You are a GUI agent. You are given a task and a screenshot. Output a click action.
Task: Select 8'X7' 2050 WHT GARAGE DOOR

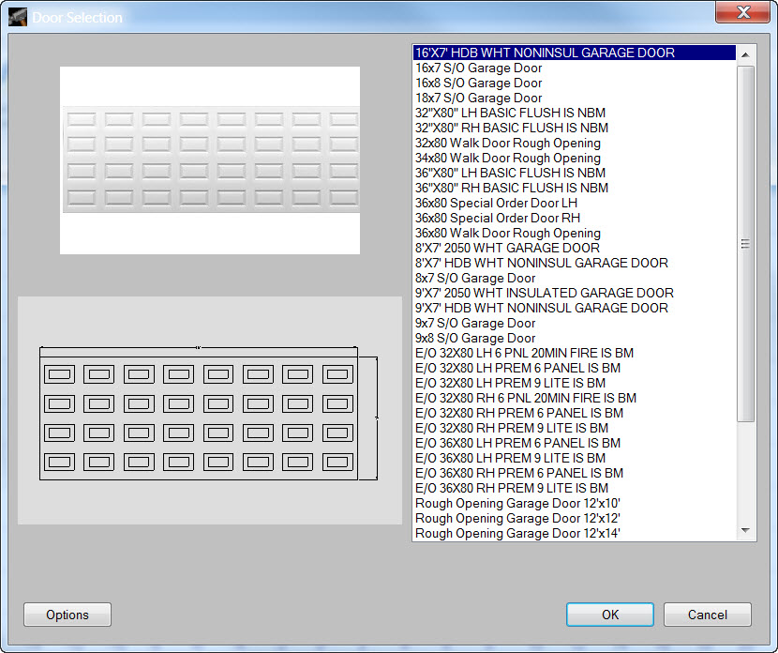pyautogui.click(x=575, y=248)
